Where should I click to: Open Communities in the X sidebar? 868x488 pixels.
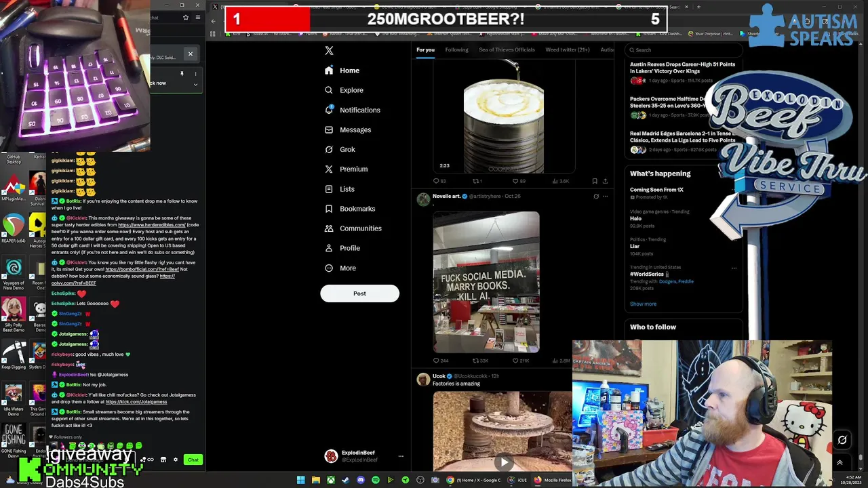pyautogui.click(x=353, y=228)
